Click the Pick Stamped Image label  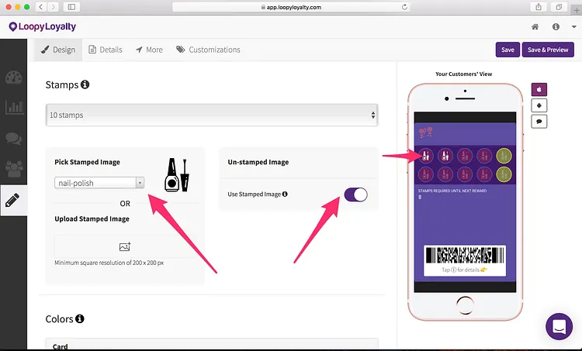tap(87, 162)
